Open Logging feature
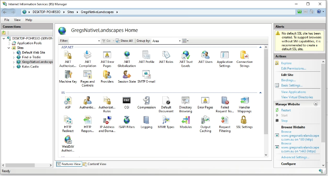Screen dimensions: 328x176 [x=146, y=122]
